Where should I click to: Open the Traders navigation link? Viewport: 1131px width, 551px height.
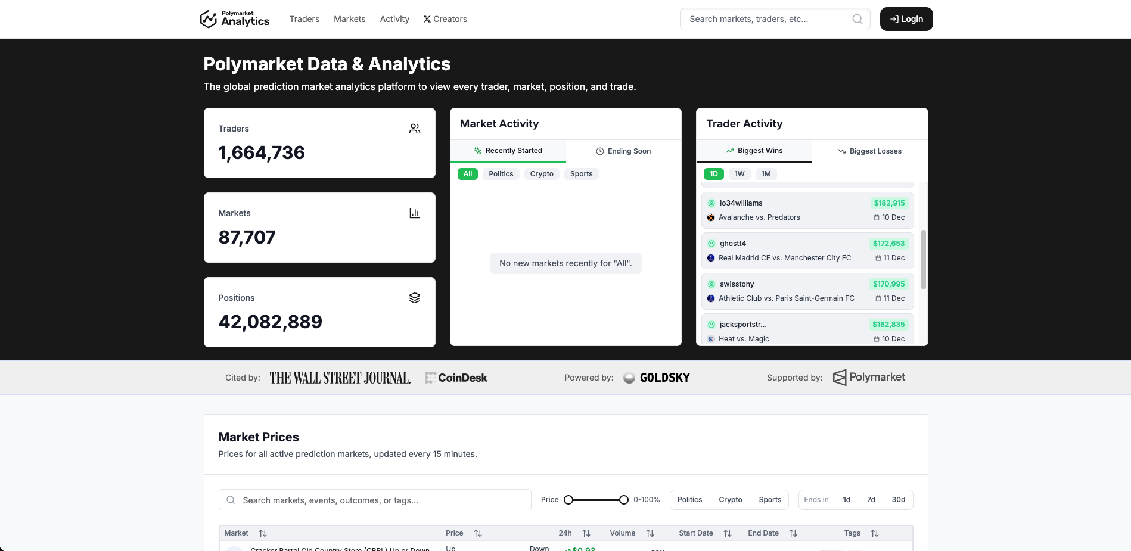click(x=304, y=19)
